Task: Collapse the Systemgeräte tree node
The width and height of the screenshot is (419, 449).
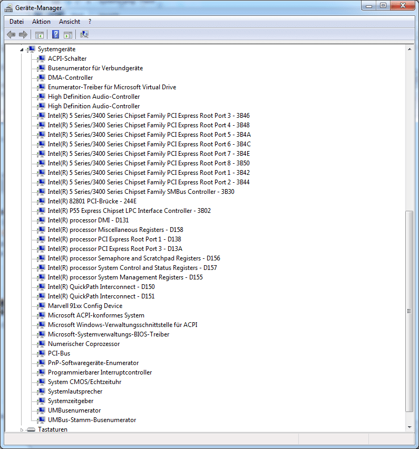Action: (22, 50)
